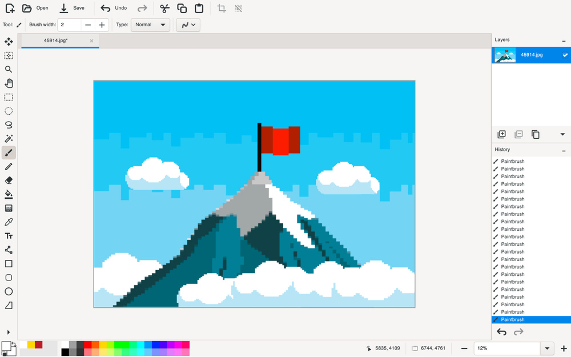571x357 pixels.
Task: Click the Brush width input field
Action: [70, 25]
